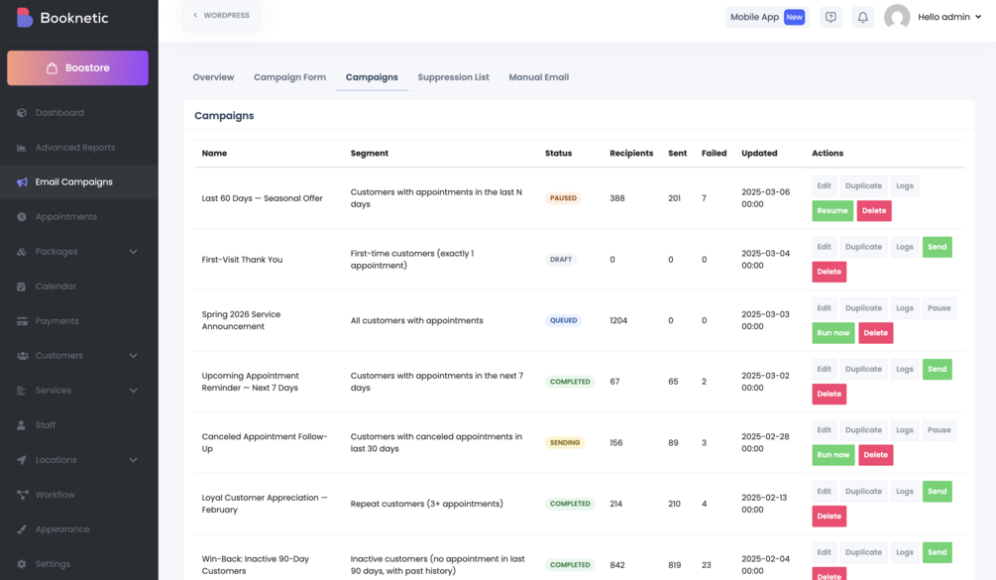The width and height of the screenshot is (996, 580).
Task: Open Payments card icon in sidebar
Action: click(x=22, y=321)
